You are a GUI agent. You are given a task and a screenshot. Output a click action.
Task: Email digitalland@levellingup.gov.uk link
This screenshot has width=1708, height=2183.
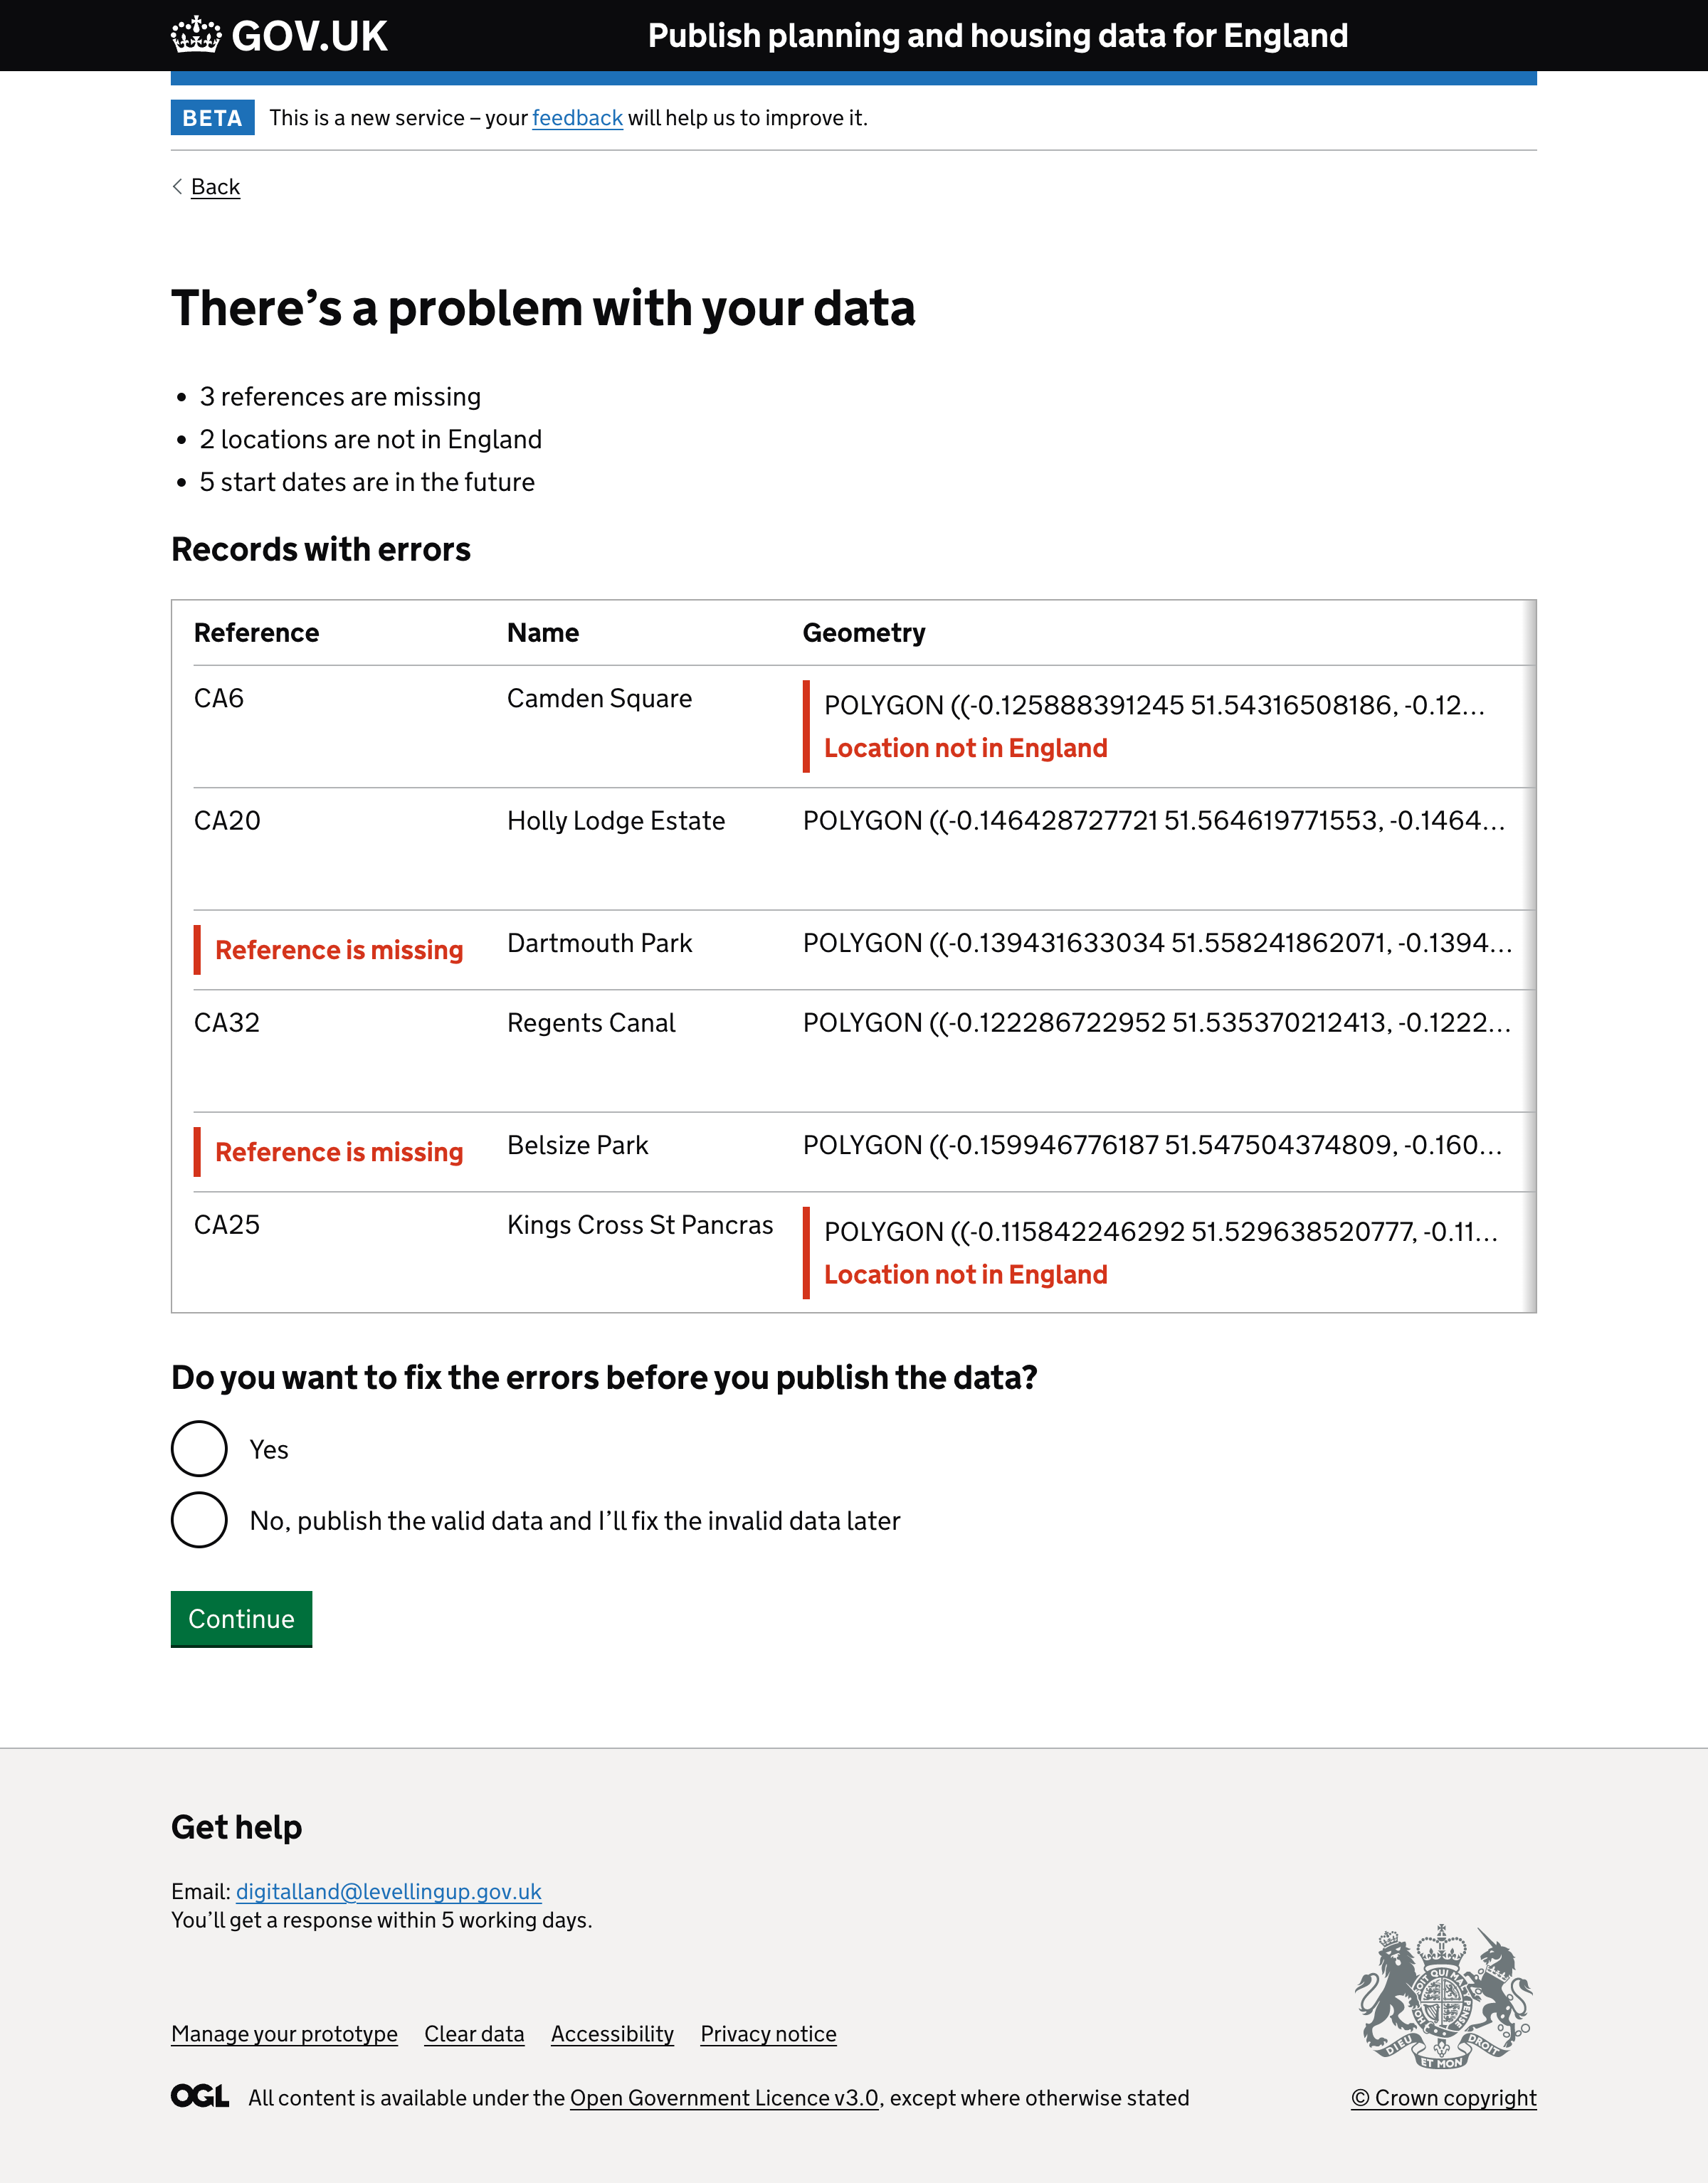tap(388, 1891)
